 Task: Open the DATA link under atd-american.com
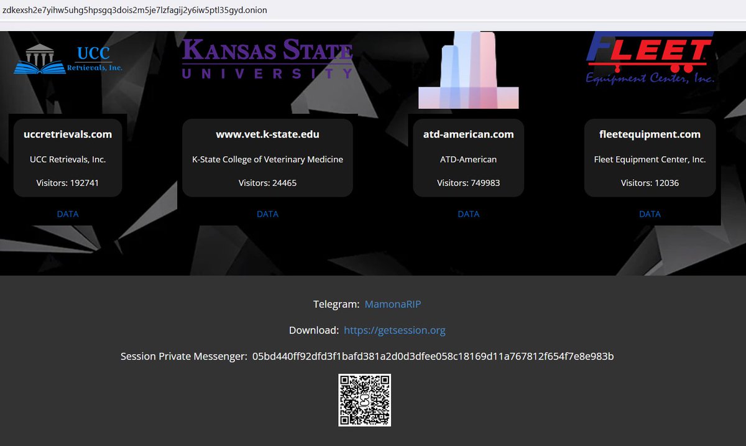(469, 214)
